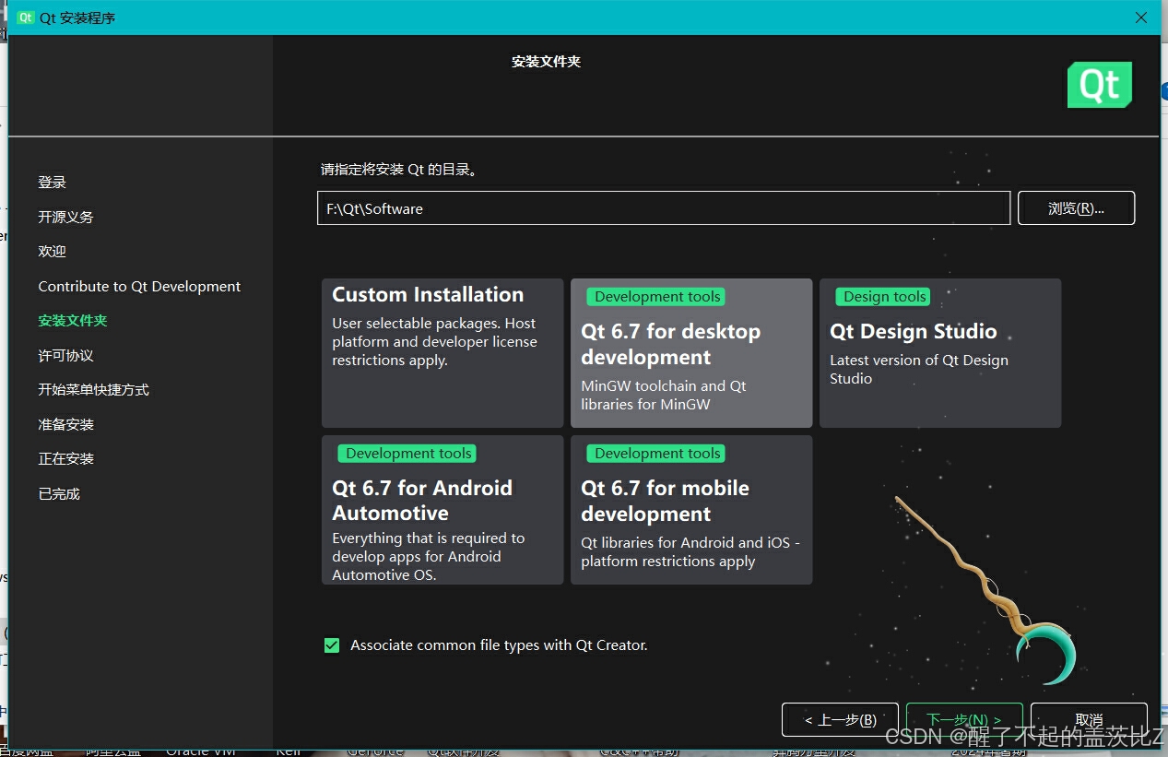Click Development tools tag on mobile card
Screen dimensions: 1168x757
657,454
